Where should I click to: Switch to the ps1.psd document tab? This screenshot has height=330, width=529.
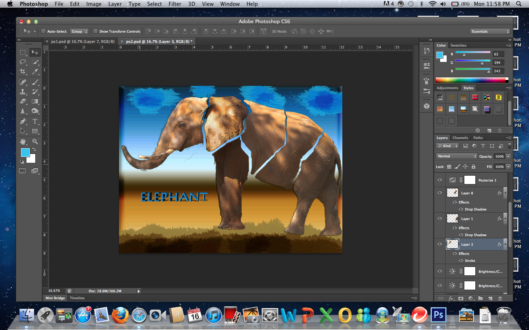tap(83, 41)
